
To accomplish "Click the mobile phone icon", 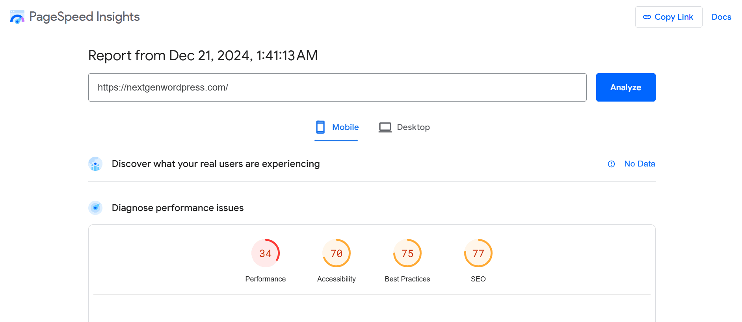I will click(x=320, y=127).
